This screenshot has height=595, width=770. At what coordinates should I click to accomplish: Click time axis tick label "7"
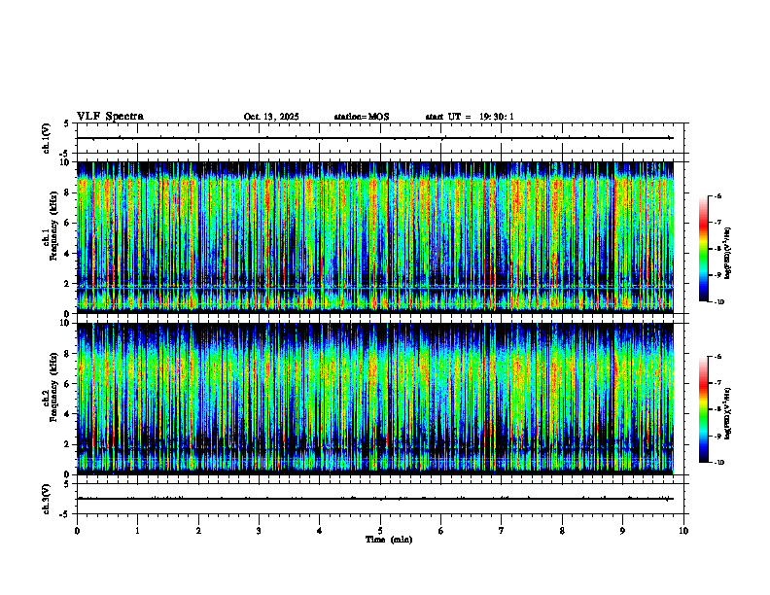[502, 531]
